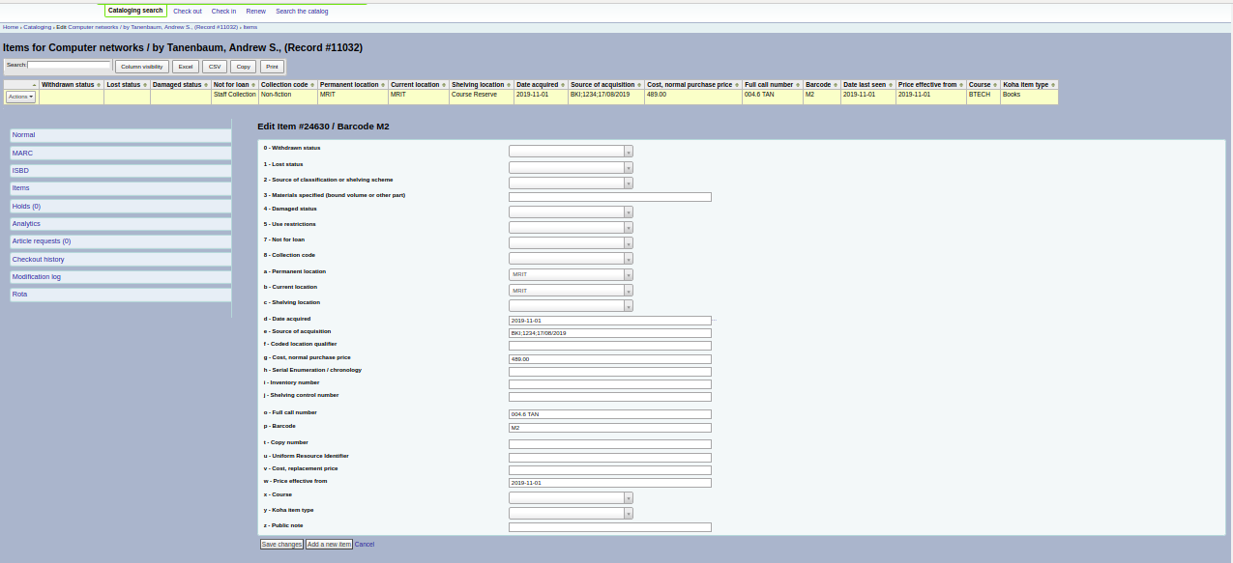
Task: Switch to the Check out tab
Action: (x=188, y=12)
